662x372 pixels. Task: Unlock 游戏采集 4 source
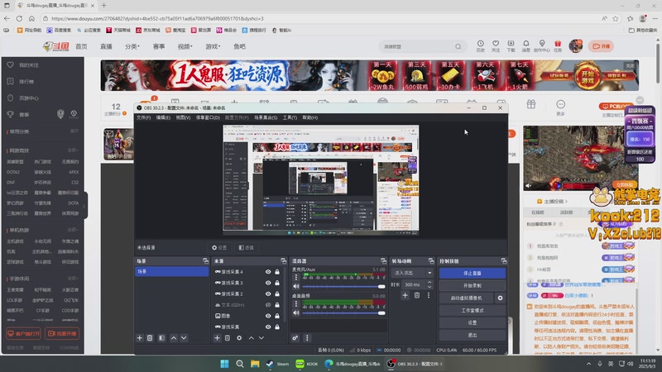[x=277, y=272]
